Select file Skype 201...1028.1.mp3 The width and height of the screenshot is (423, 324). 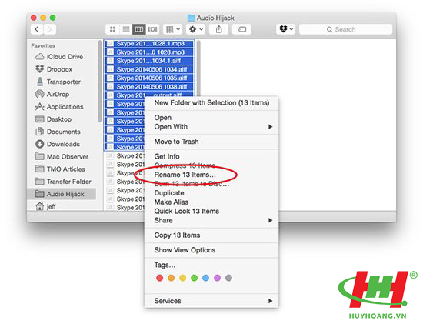point(149,44)
